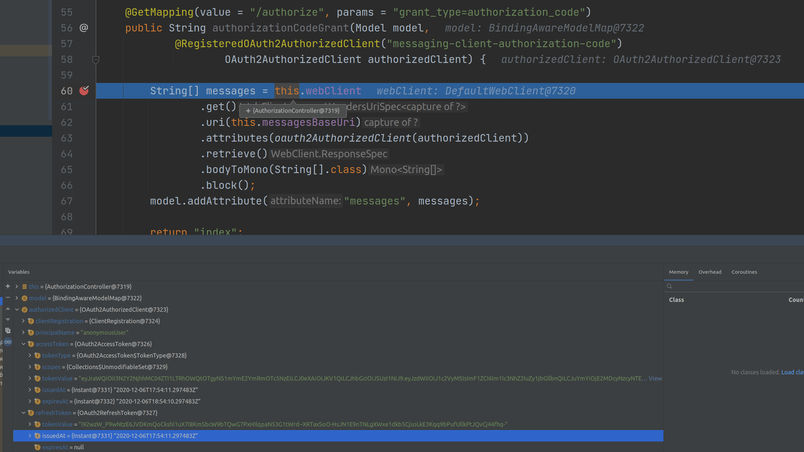This screenshot has width=804, height=452.
Task: Click the move watch up arrow
Action: click(8, 309)
